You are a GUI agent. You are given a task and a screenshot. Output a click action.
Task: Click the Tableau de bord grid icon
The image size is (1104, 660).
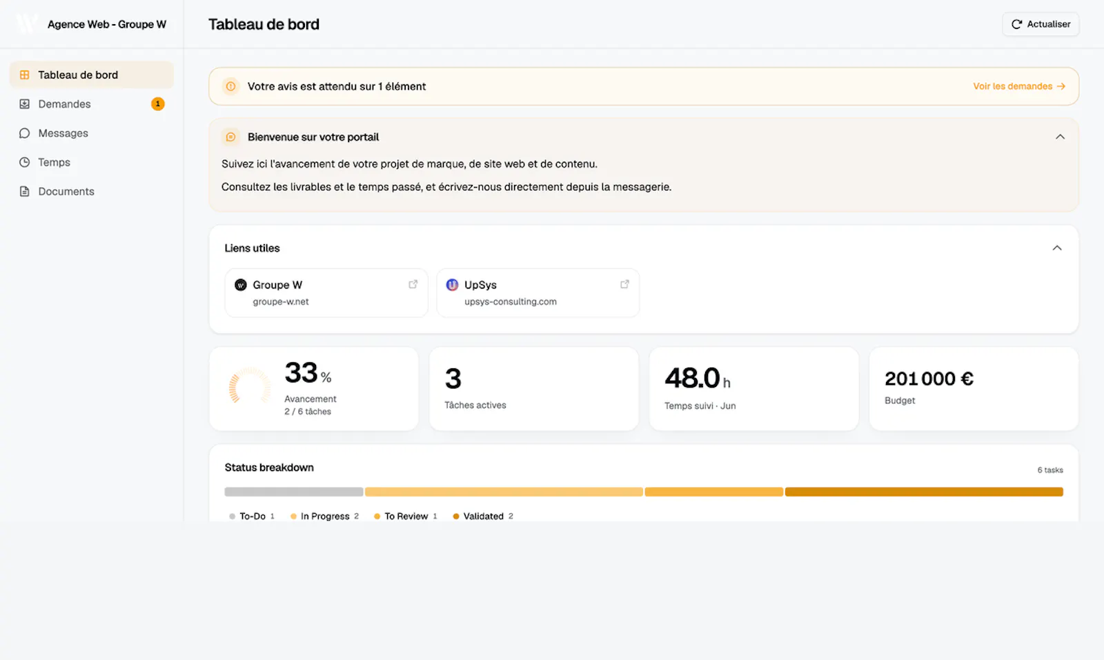(x=25, y=75)
